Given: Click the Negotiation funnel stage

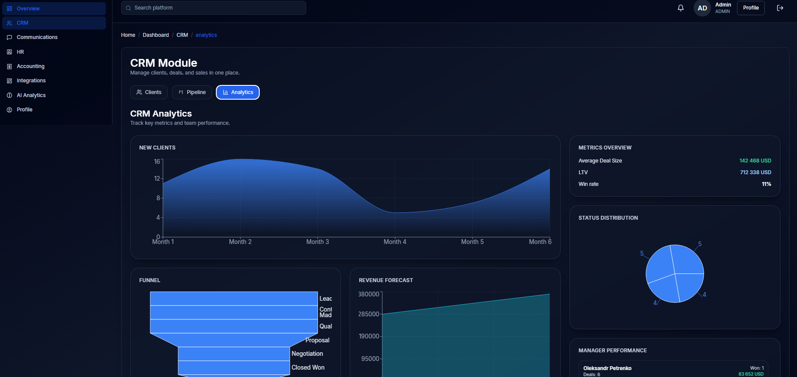Looking at the screenshot, I should point(234,354).
